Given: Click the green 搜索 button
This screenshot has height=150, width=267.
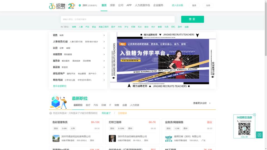Looking at the screenshot, I should 192,19.
